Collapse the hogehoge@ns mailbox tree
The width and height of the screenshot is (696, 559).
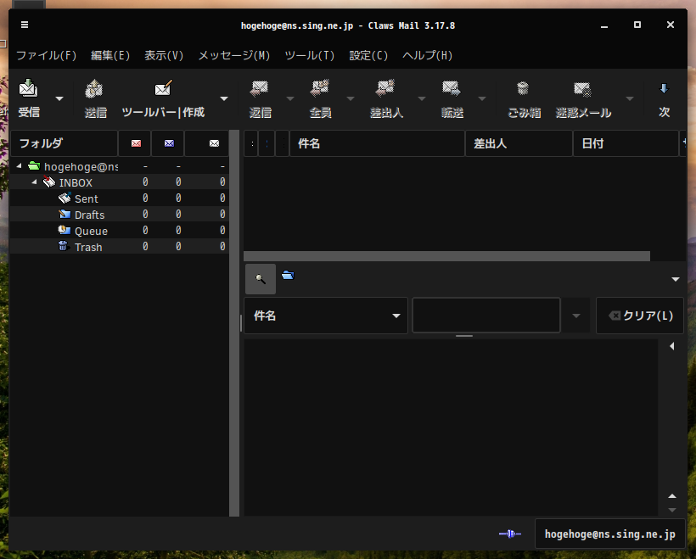click(19, 166)
